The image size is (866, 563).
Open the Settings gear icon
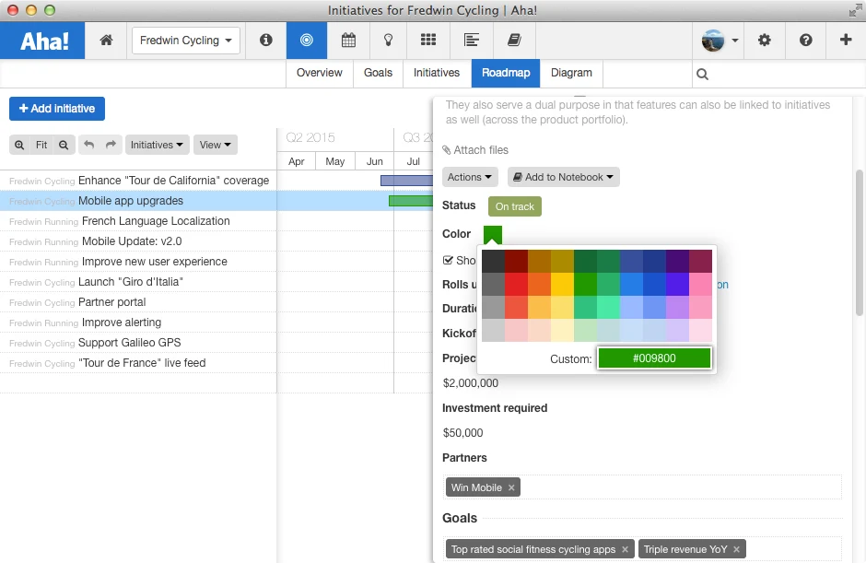[765, 40]
